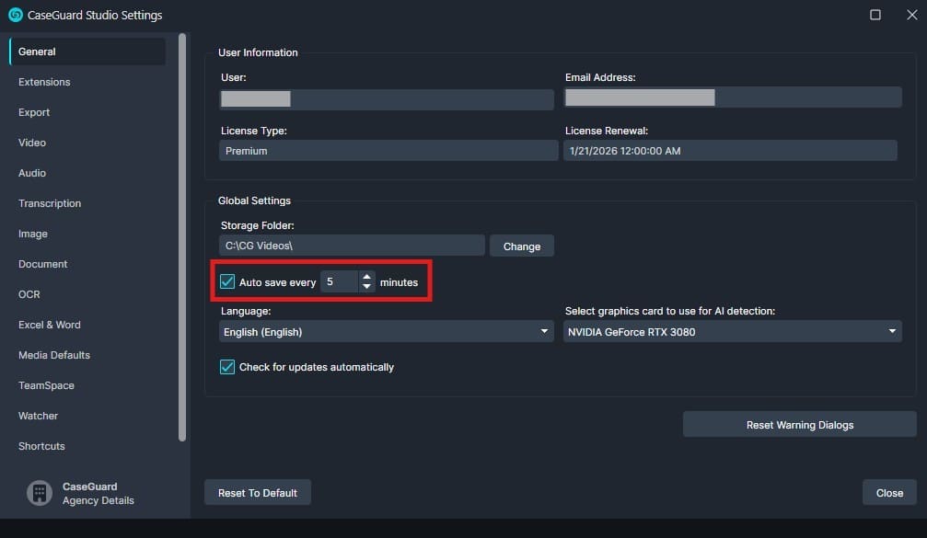The image size is (927, 538).
Task: Open the Shortcuts settings section
Action: (41, 446)
